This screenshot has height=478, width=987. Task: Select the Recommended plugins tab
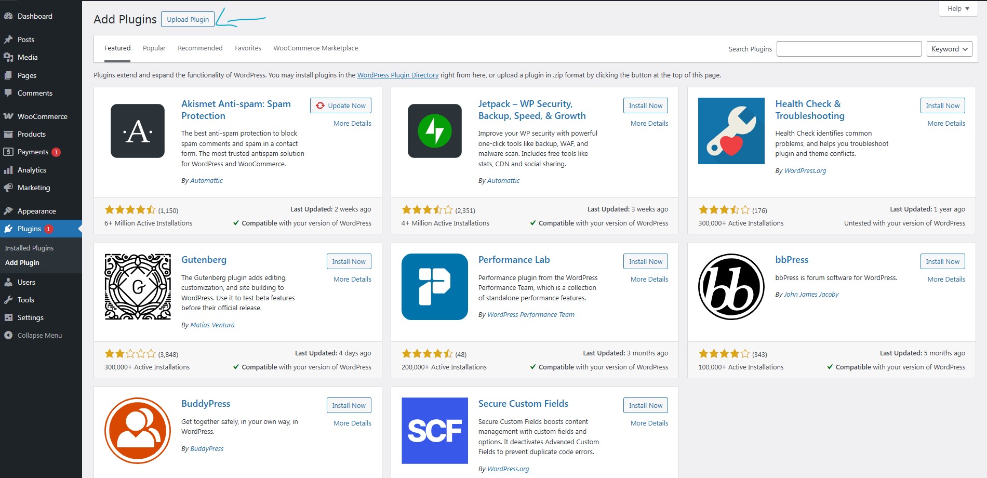pos(200,48)
